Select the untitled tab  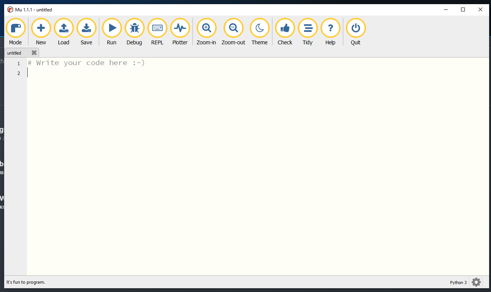click(x=15, y=53)
